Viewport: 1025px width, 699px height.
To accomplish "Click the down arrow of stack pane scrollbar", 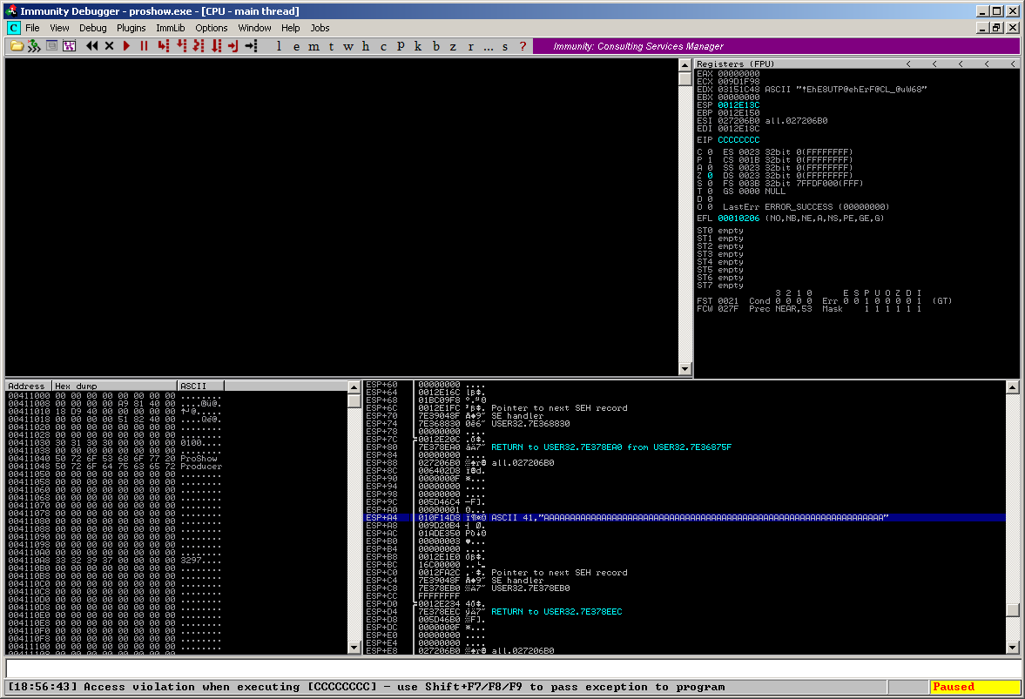I will 1013,648.
